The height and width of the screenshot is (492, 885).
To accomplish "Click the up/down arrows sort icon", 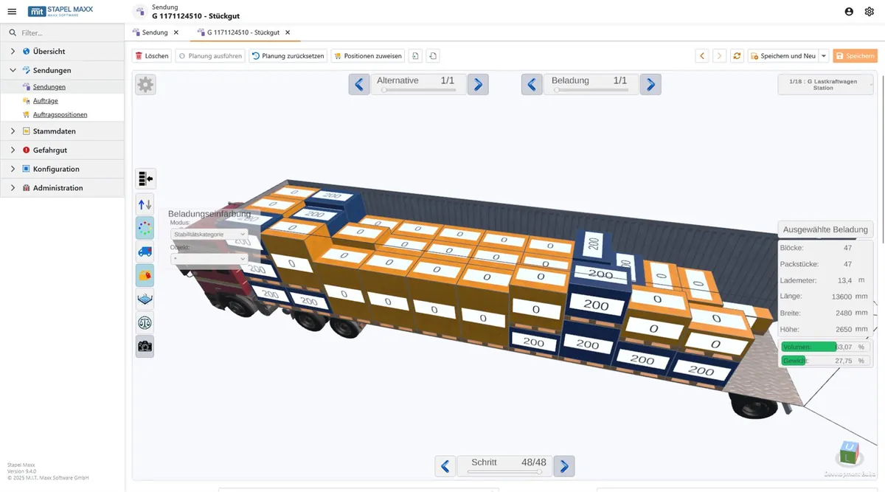I will [x=145, y=204].
